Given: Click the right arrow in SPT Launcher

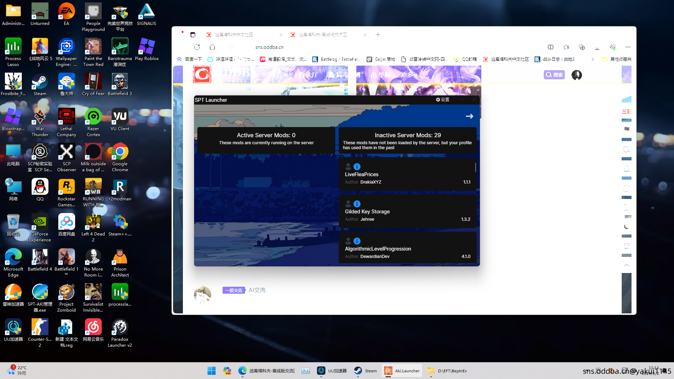Looking at the screenshot, I should pos(469,116).
